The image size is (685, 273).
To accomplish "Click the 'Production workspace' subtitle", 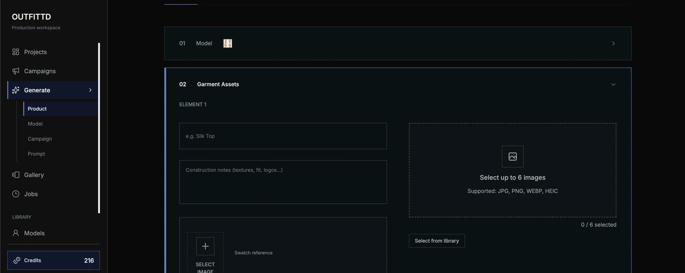I will coord(36,28).
